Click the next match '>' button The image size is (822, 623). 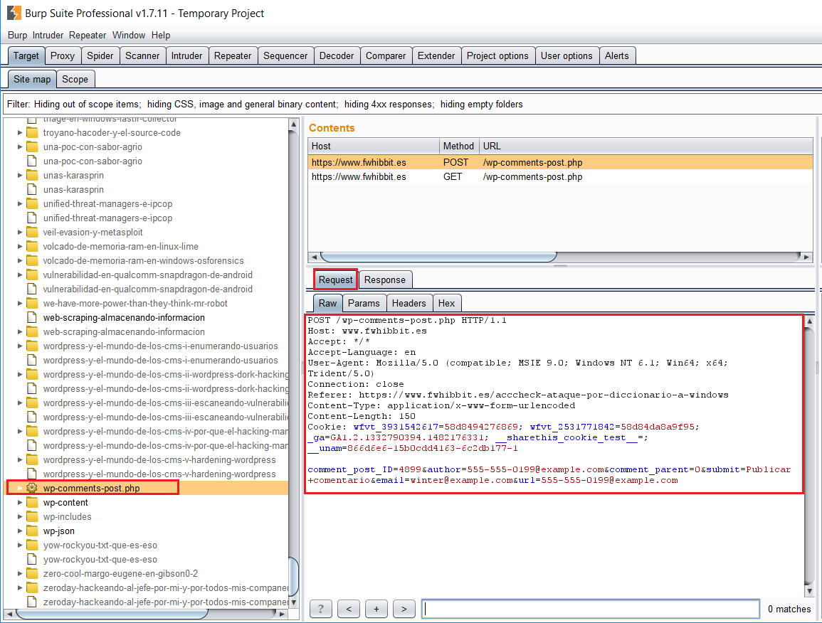(404, 609)
